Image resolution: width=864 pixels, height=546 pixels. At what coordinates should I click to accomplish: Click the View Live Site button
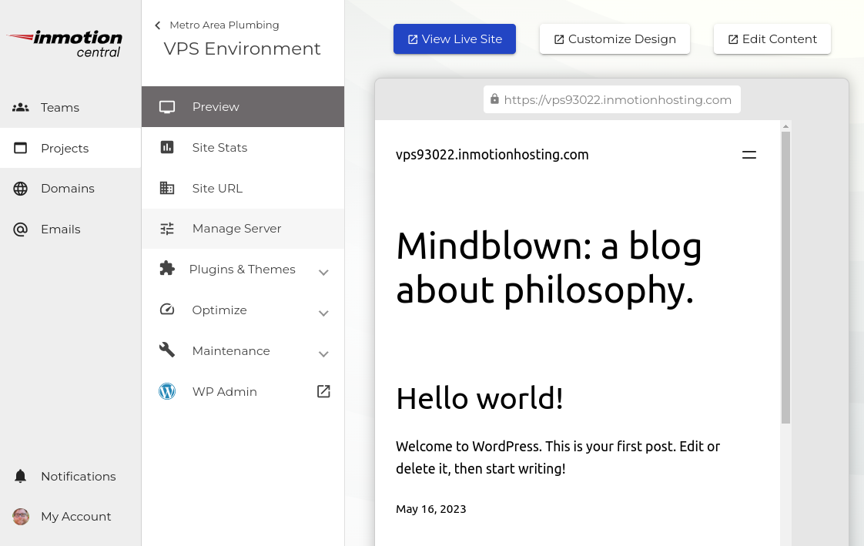pyautogui.click(x=454, y=39)
